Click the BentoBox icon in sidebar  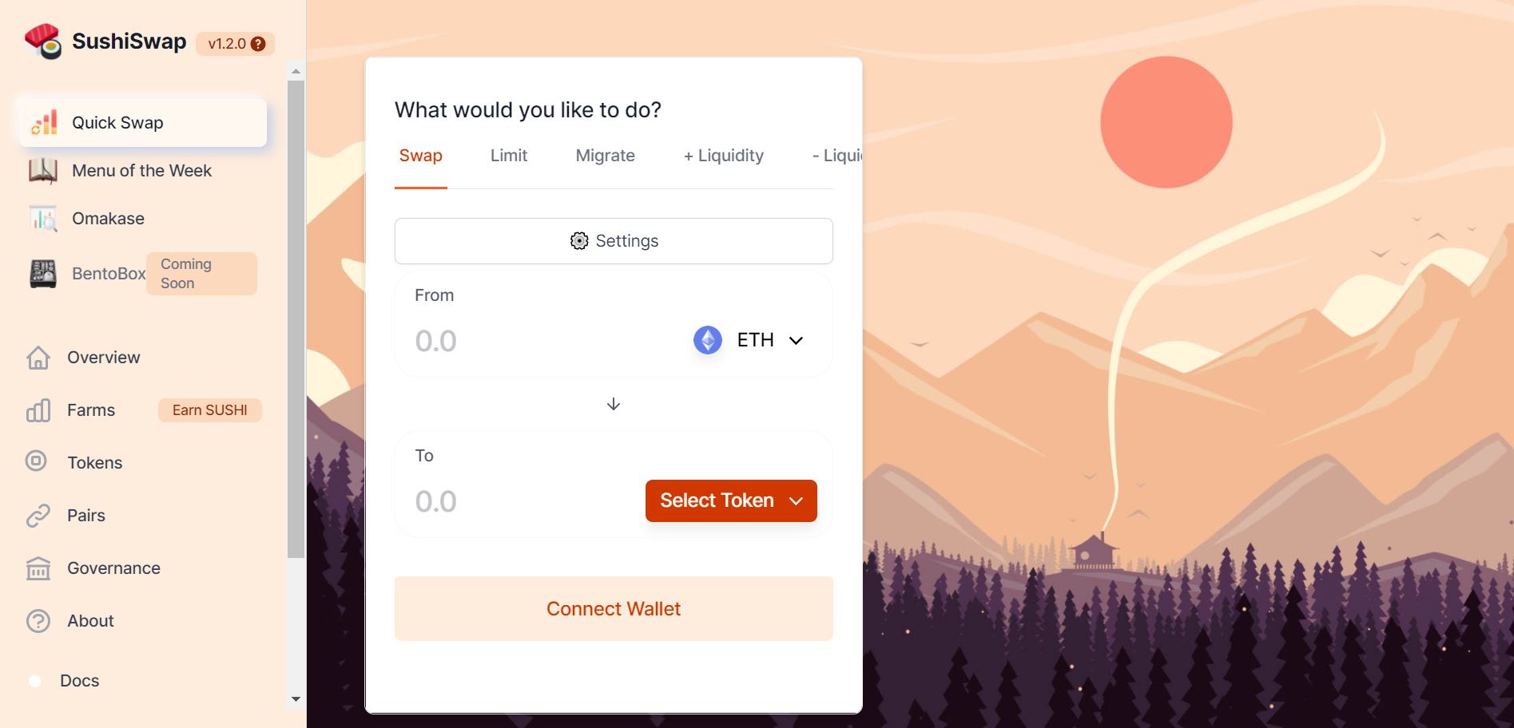click(x=43, y=274)
